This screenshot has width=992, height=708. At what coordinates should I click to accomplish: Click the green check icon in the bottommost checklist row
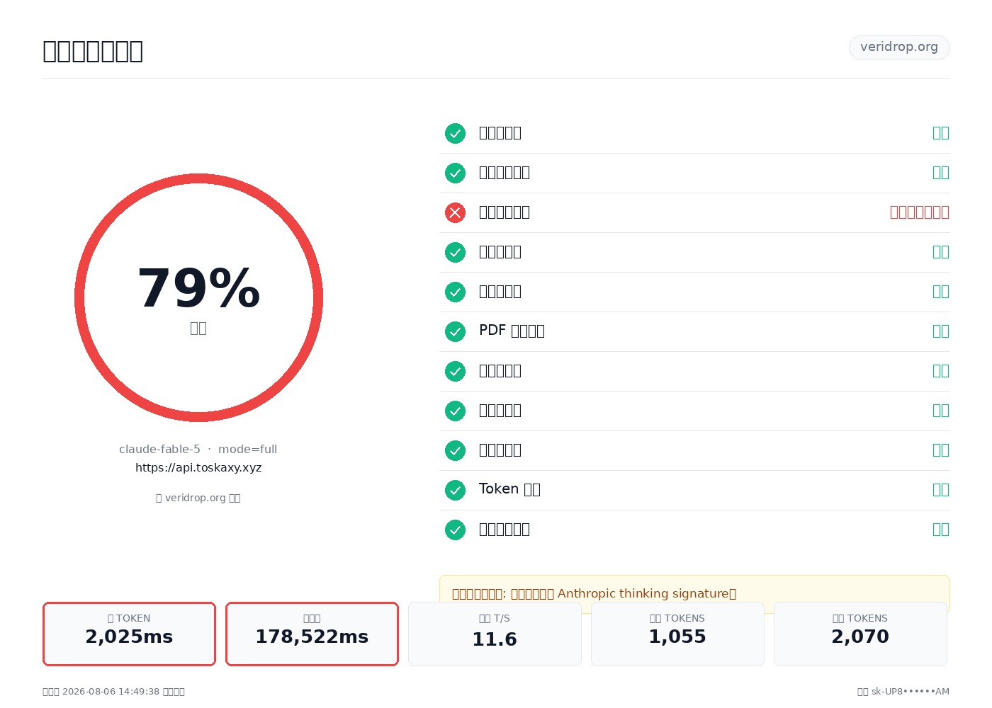pos(455,530)
